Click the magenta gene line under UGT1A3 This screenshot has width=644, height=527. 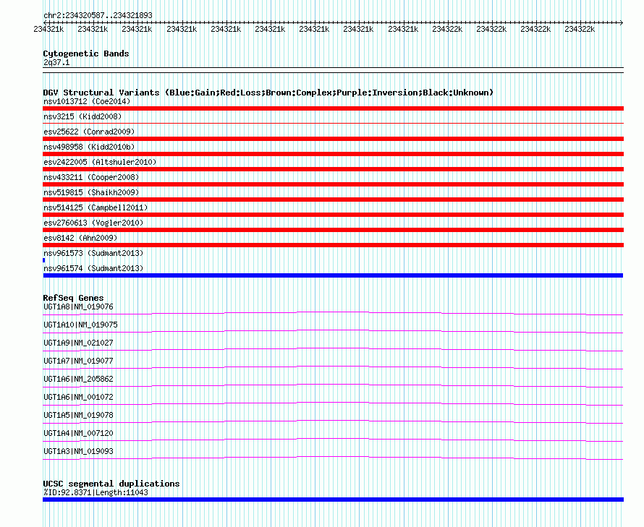(333, 458)
